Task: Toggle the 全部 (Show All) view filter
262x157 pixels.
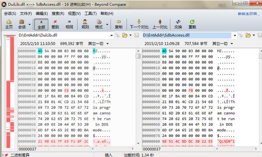Action: pos(41,24)
